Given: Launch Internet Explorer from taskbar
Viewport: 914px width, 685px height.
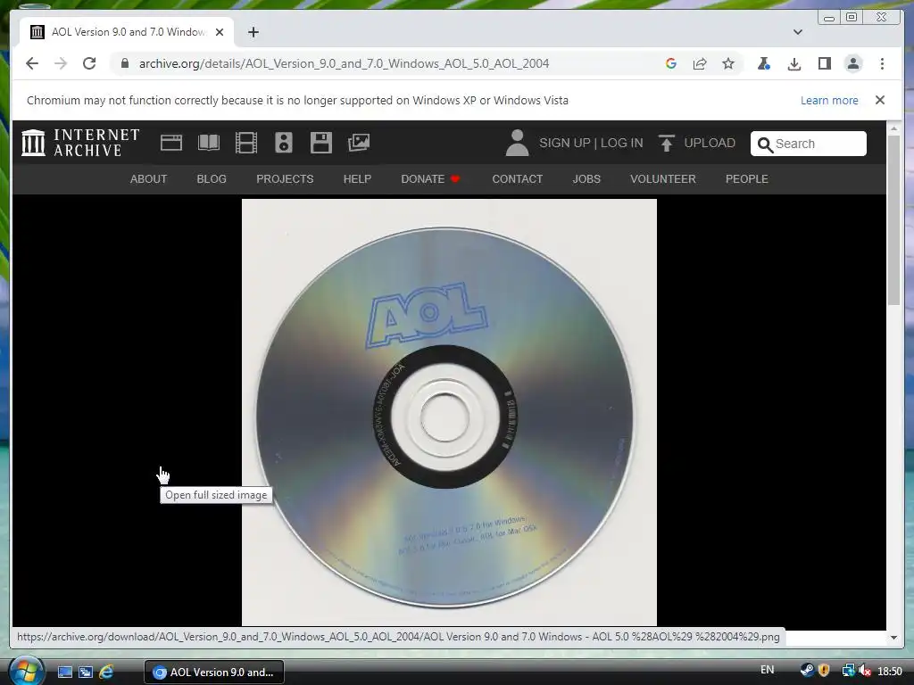Looking at the screenshot, I should [x=107, y=673].
